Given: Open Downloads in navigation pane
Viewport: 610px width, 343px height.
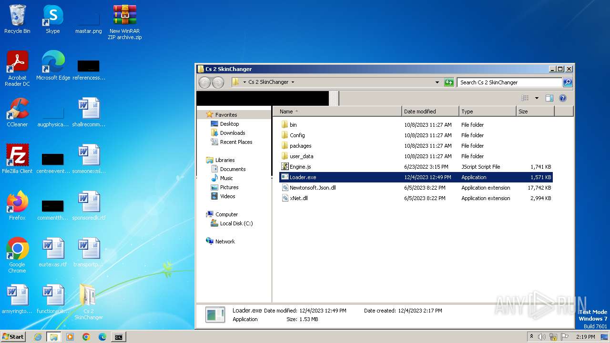Looking at the screenshot, I should 228,133.
